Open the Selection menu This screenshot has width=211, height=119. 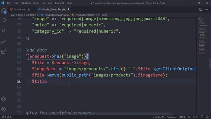point(26,3)
